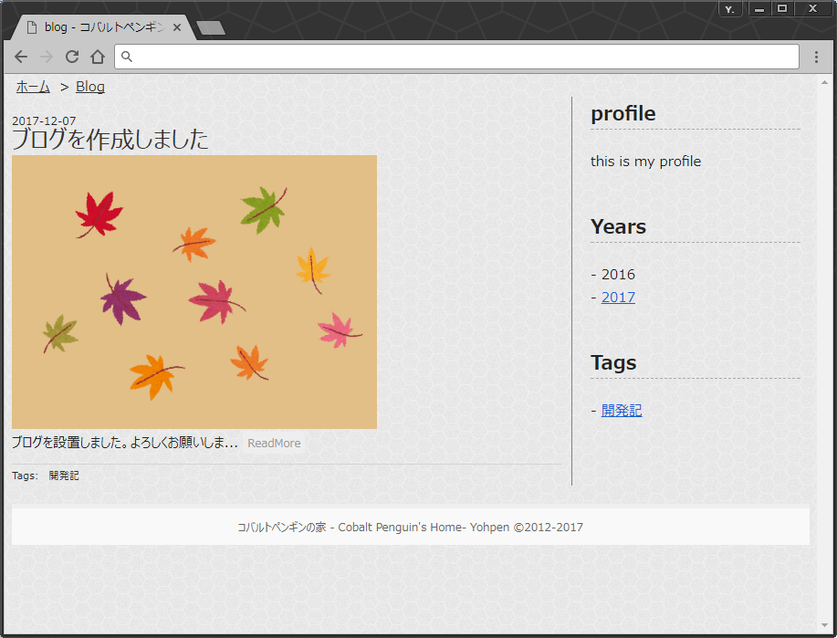The width and height of the screenshot is (837, 638).
Task: Click the Y. profile button in title bar
Action: (729, 9)
